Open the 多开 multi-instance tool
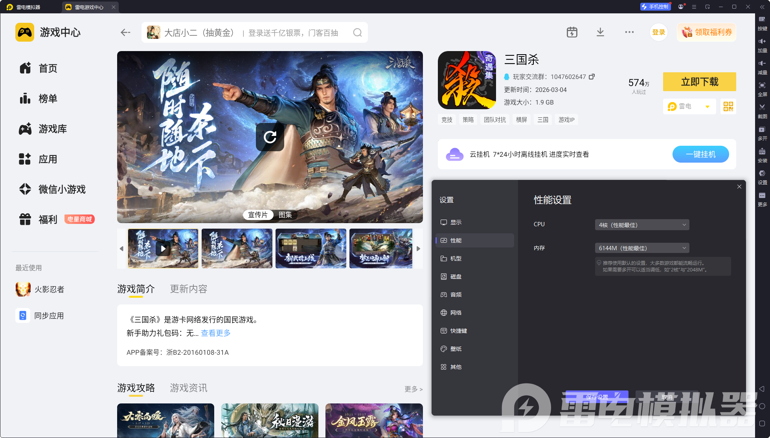Viewport: 770px width, 438px height. tap(762, 133)
